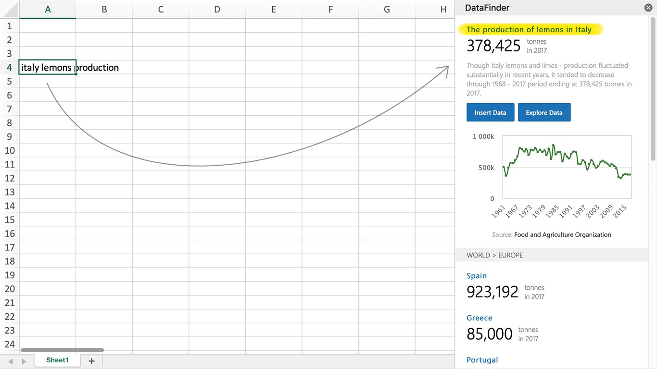Click the Spain value 923,192
Viewport: 657px width, 369px height.
[493, 292]
